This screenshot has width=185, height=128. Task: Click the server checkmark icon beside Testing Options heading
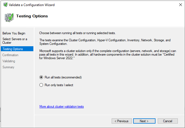9,18
